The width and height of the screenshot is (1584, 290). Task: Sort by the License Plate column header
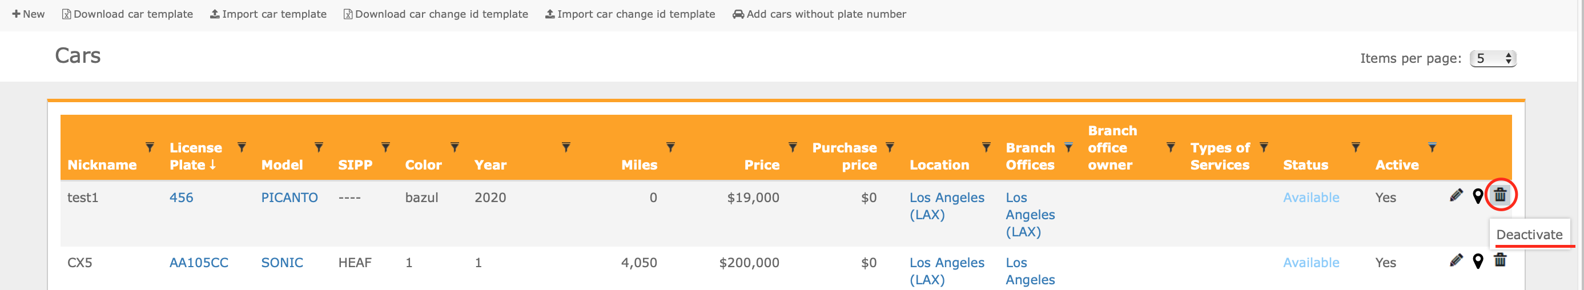click(x=195, y=156)
